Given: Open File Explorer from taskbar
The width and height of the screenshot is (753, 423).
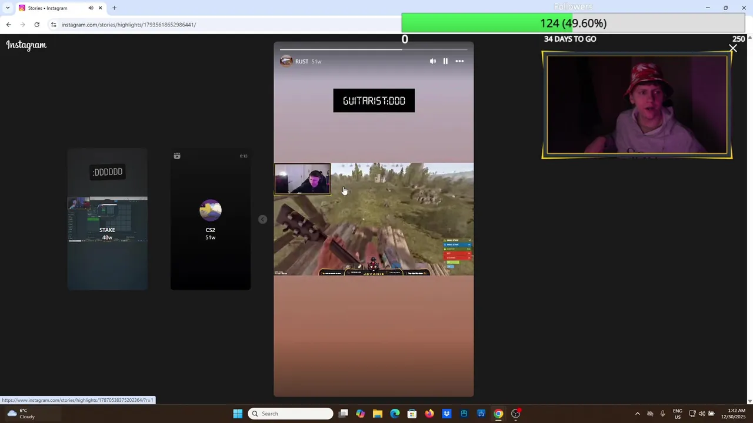Looking at the screenshot, I should tap(378, 414).
